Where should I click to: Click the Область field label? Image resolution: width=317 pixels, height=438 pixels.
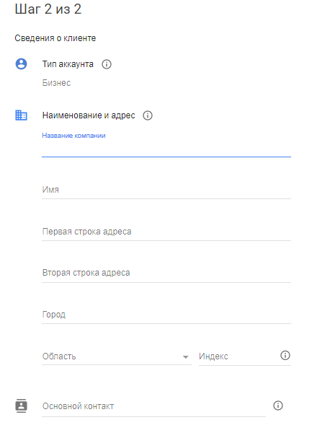pos(59,356)
